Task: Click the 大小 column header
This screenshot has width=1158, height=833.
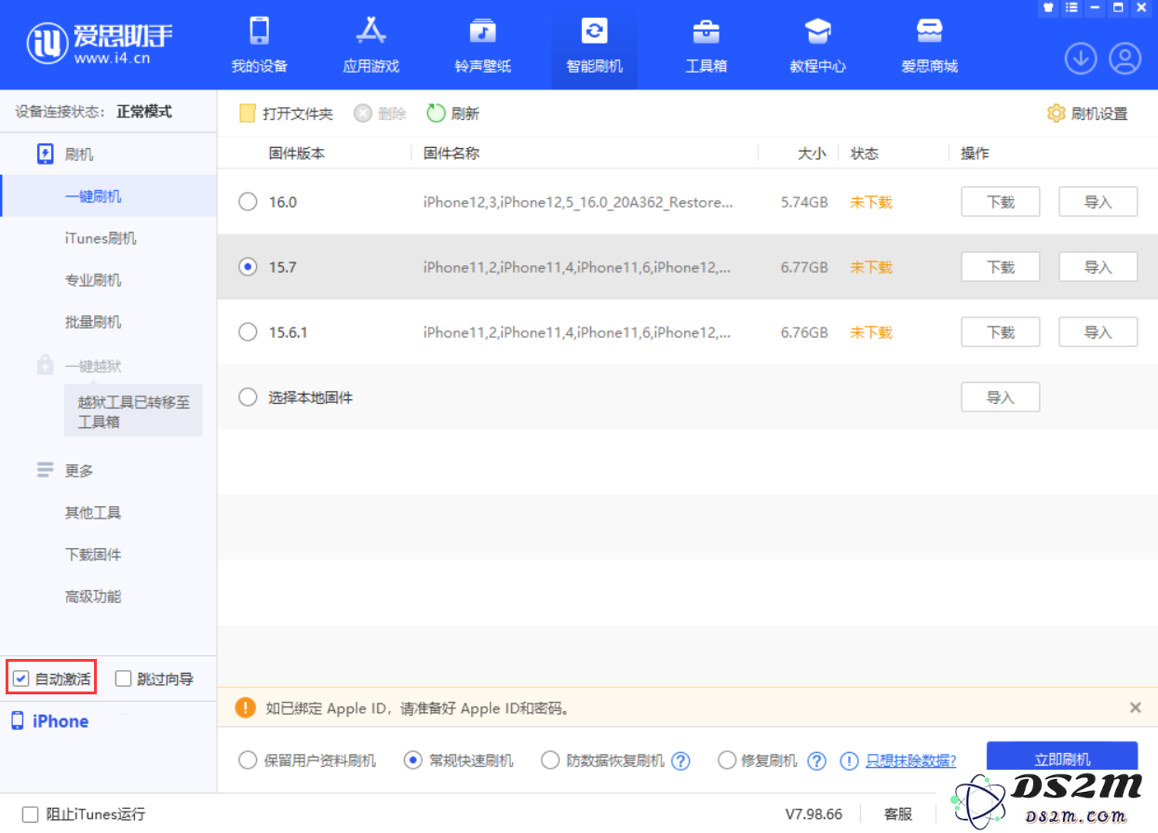Action: 812,154
